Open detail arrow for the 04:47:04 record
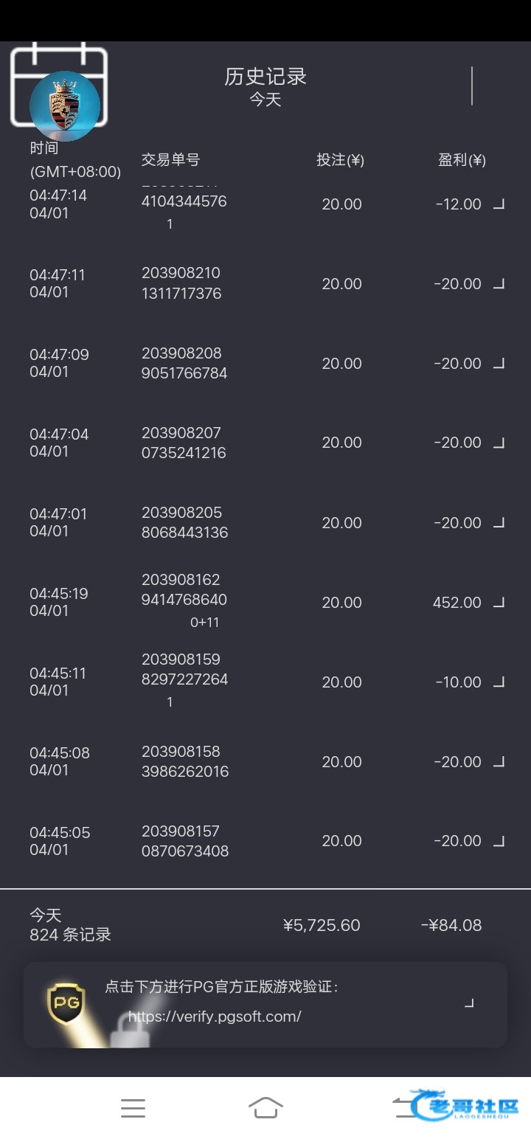 tap(499, 443)
